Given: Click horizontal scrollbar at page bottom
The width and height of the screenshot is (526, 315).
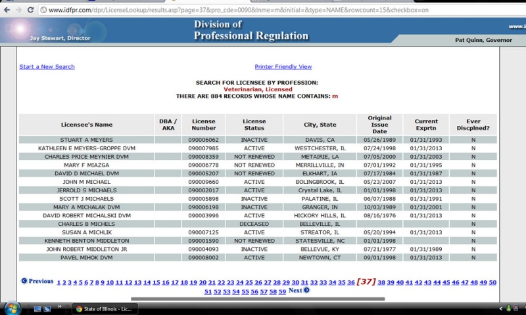Looking at the screenshot, I should pos(258,299).
